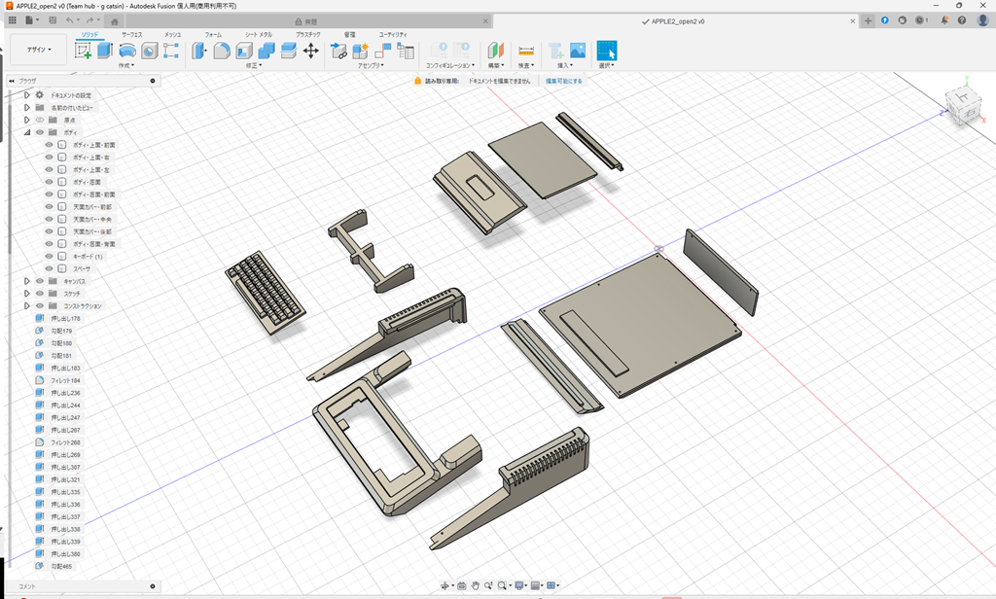Screen dimensions: 996x599
Task: Click the Pan hand icon in navigation bar
Action: 476,585
